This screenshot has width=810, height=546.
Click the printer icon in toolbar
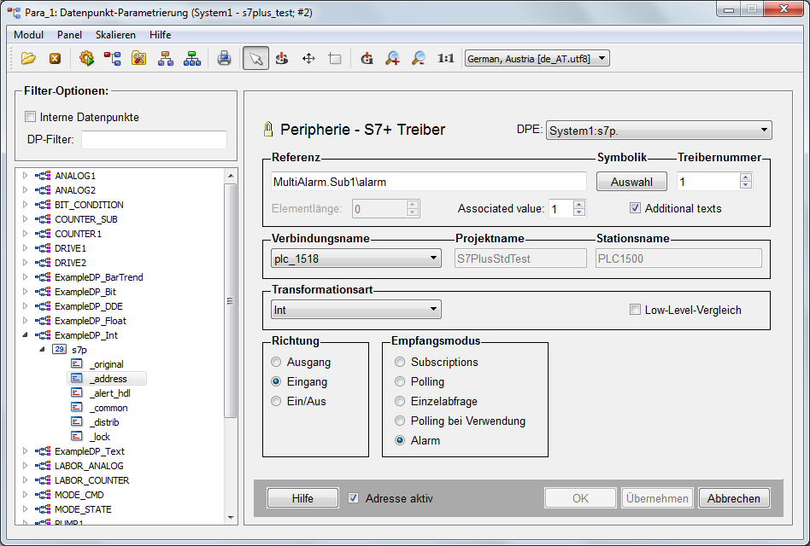click(x=224, y=58)
